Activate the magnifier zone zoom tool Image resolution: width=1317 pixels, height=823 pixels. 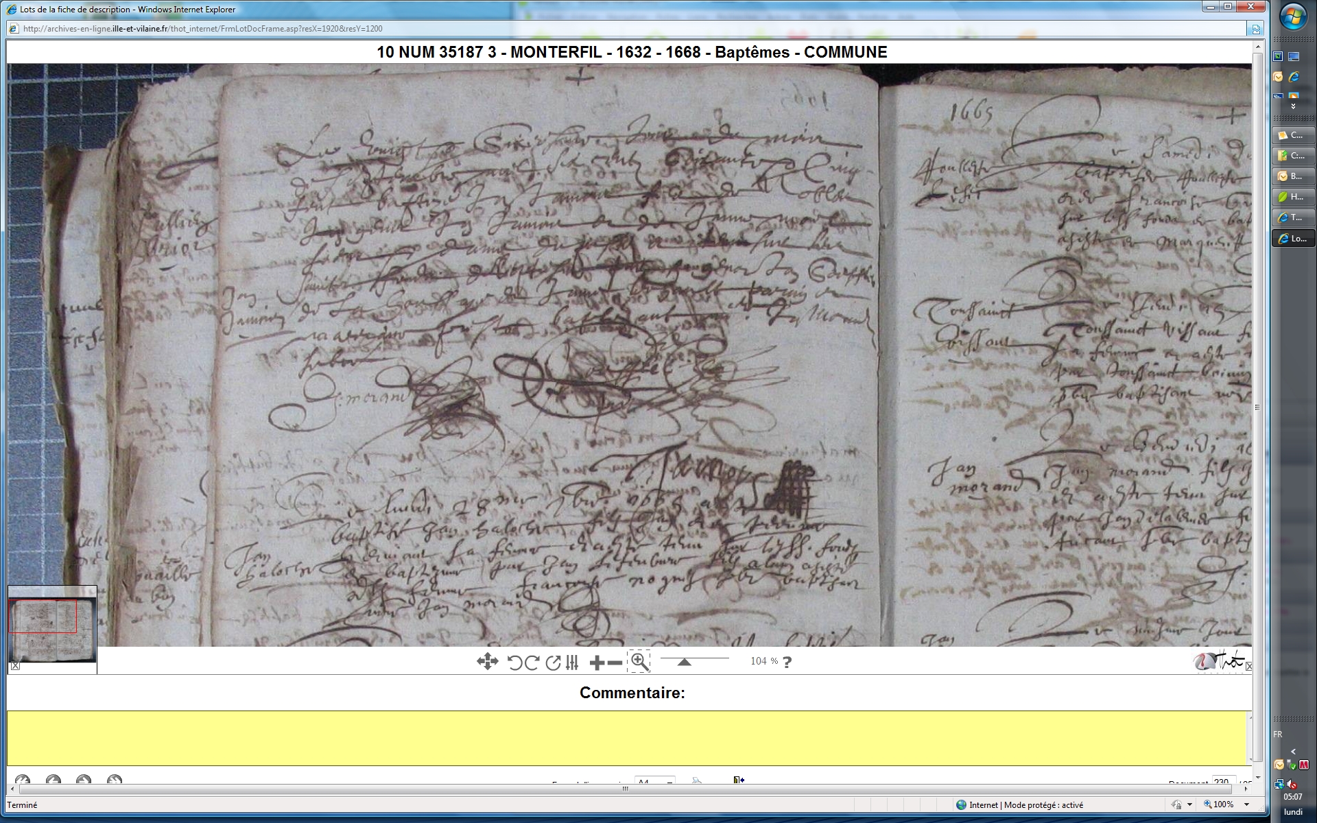pos(639,662)
